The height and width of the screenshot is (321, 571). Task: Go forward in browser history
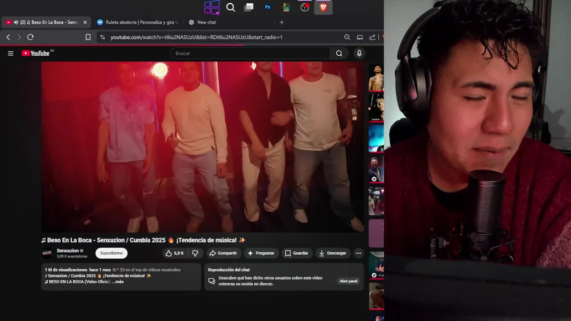[x=19, y=37]
